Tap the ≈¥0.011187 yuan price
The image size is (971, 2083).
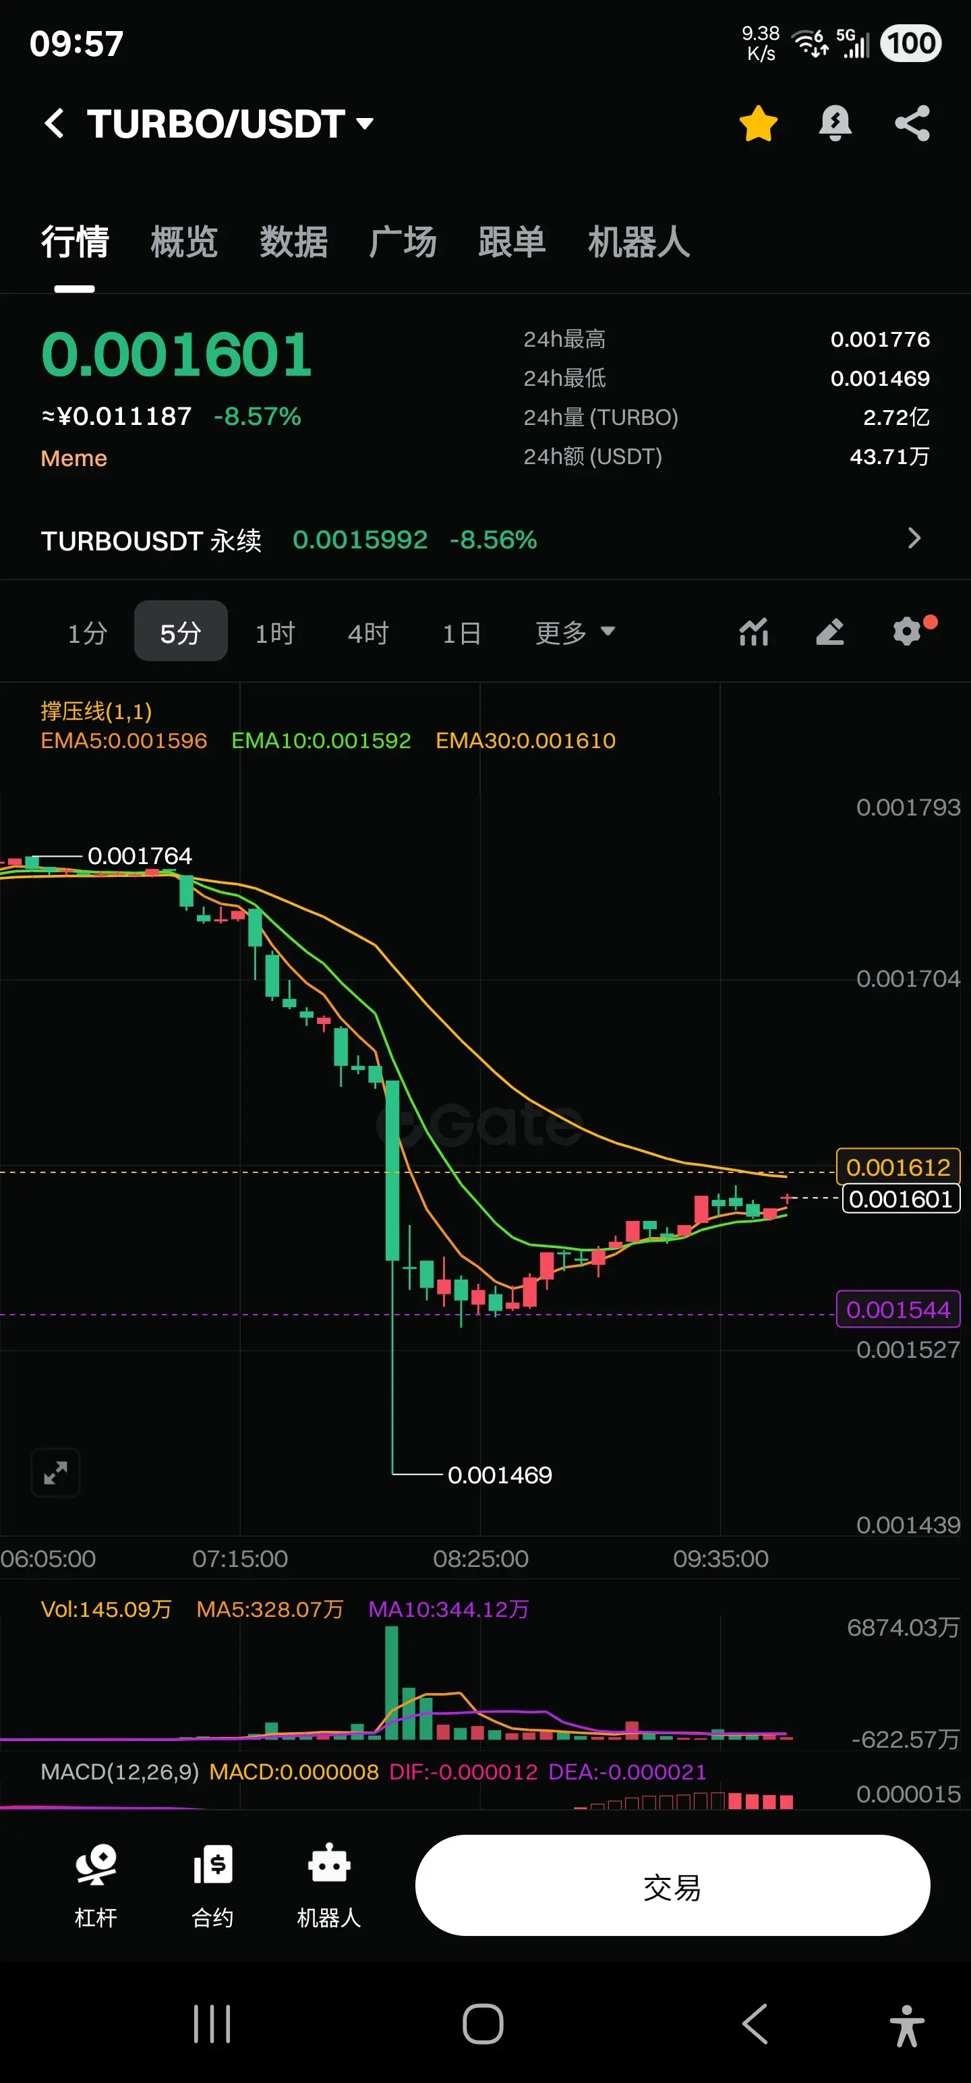(x=117, y=416)
